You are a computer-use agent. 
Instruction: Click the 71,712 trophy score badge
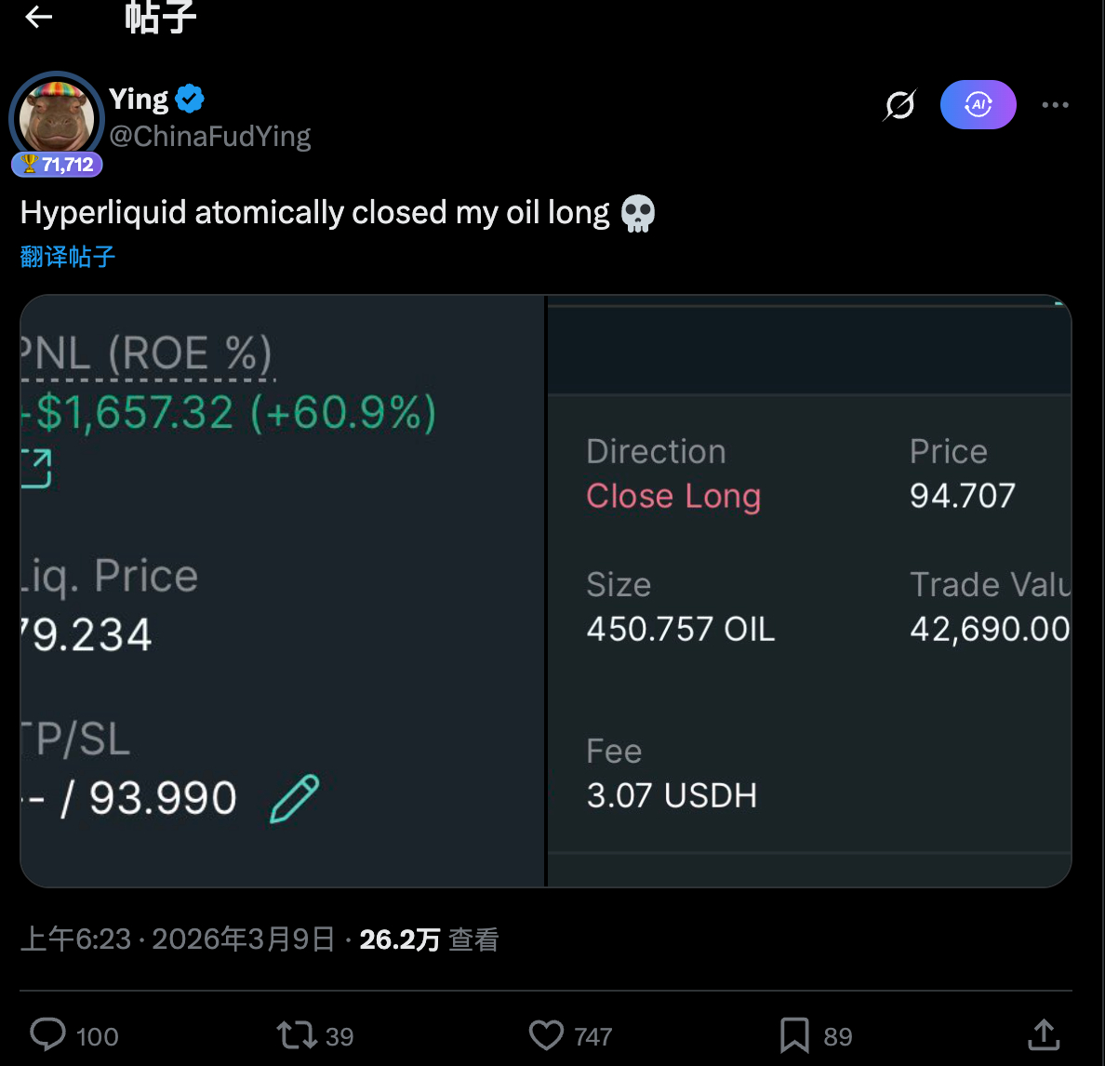(58, 165)
